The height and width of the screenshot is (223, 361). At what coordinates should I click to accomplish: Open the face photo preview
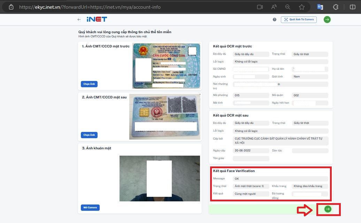[159, 178]
